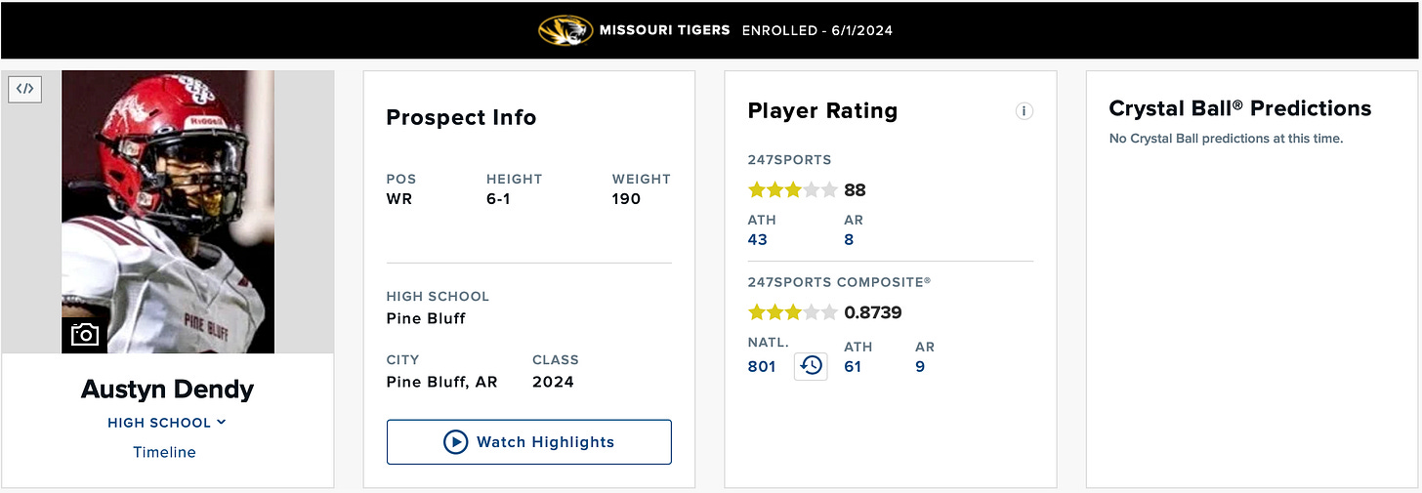Click the 247Sports ATH rank 43
1422x493 pixels.
click(758, 239)
